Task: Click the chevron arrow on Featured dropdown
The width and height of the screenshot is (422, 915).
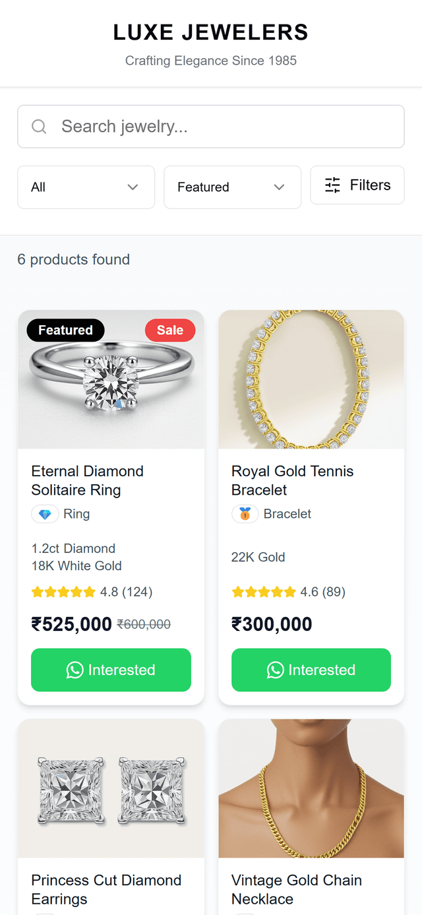Action: 279,187
